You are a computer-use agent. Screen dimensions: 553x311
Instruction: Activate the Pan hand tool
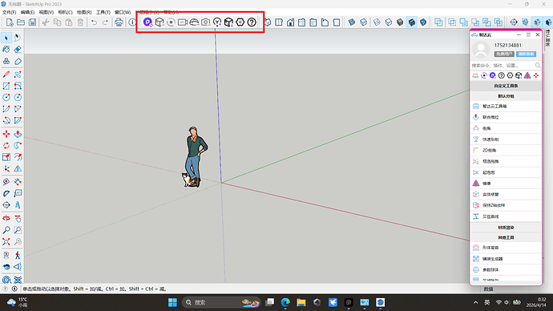pyautogui.click(x=18, y=219)
